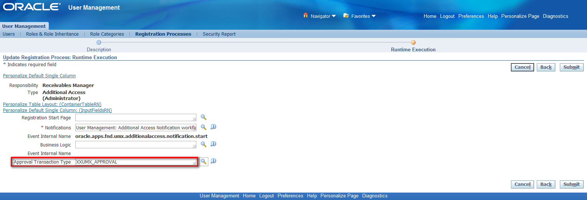Click the Navigator home icon
587x200 pixels.
[306, 16]
